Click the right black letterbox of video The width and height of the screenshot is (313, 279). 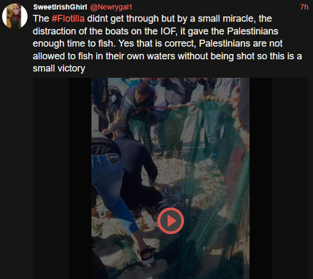[x=260, y=178]
